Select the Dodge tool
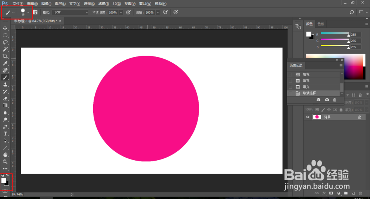The width and height of the screenshot is (370, 199). pyautogui.click(x=5, y=120)
